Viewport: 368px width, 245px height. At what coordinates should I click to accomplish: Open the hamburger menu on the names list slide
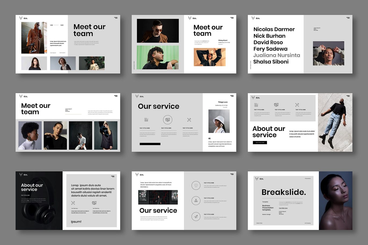[x=348, y=18]
